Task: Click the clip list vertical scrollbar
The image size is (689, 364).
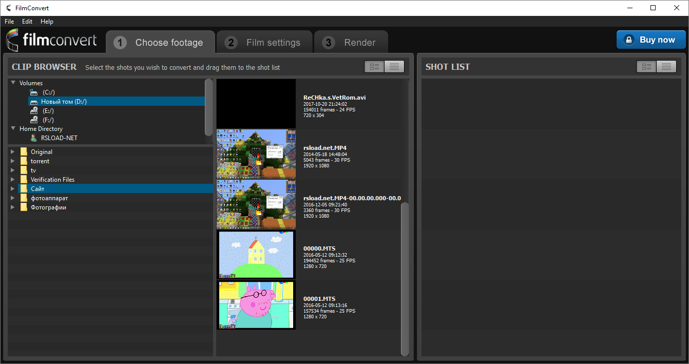Action: 405,278
